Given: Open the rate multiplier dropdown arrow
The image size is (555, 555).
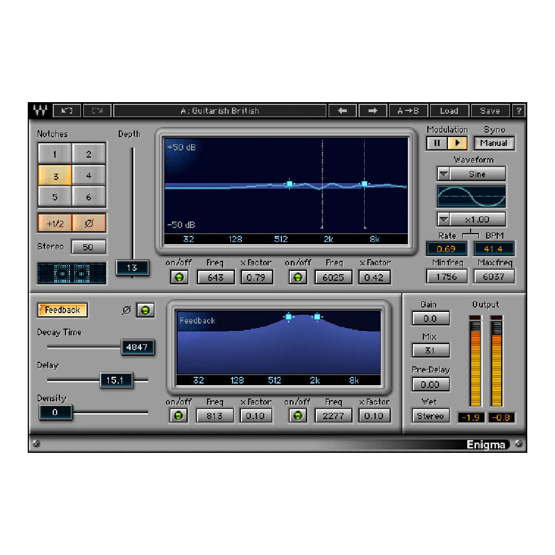Looking at the screenshot, I should [x=443, y=219].
